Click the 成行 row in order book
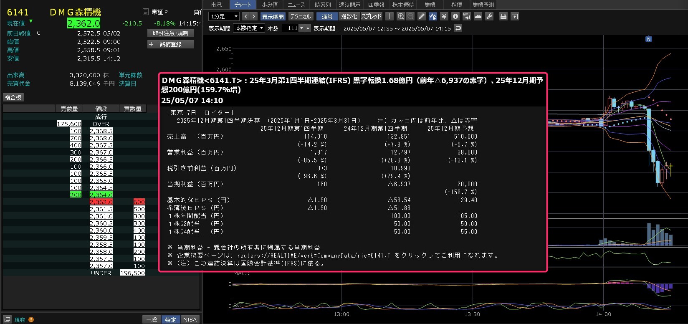This screenshot has height=324, width=688. 101,117
